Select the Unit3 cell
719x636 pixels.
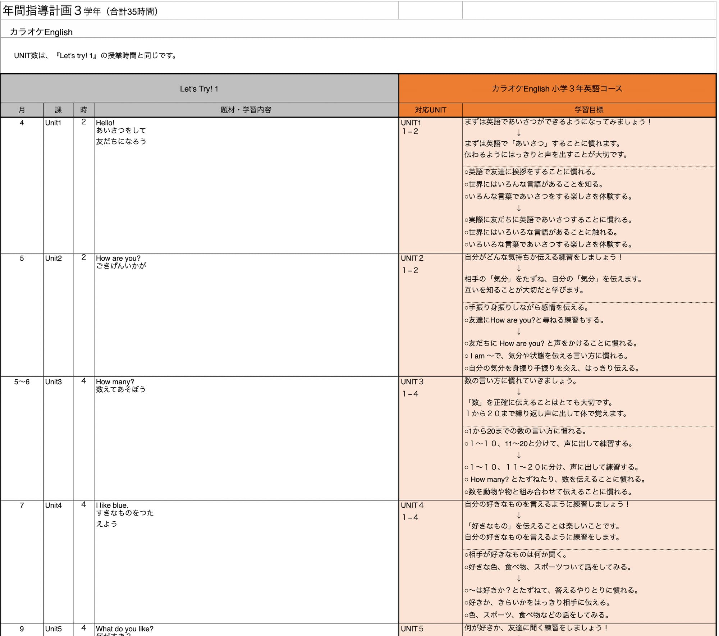(58, 439)
